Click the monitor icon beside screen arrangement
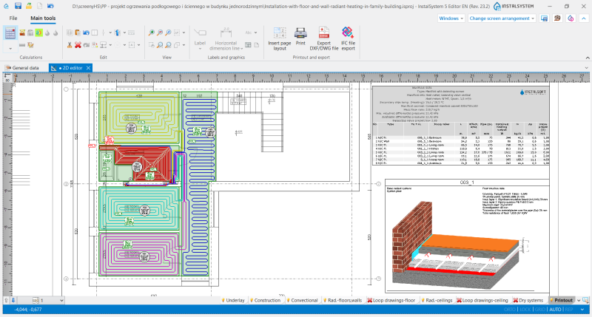 click(544, 18)
